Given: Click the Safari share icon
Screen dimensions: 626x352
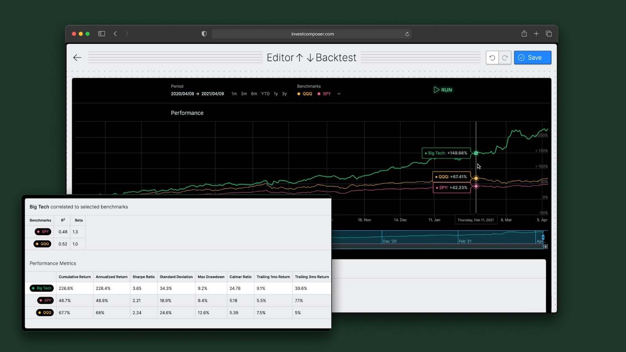Looking at the screenshot, I should (524, 34).
